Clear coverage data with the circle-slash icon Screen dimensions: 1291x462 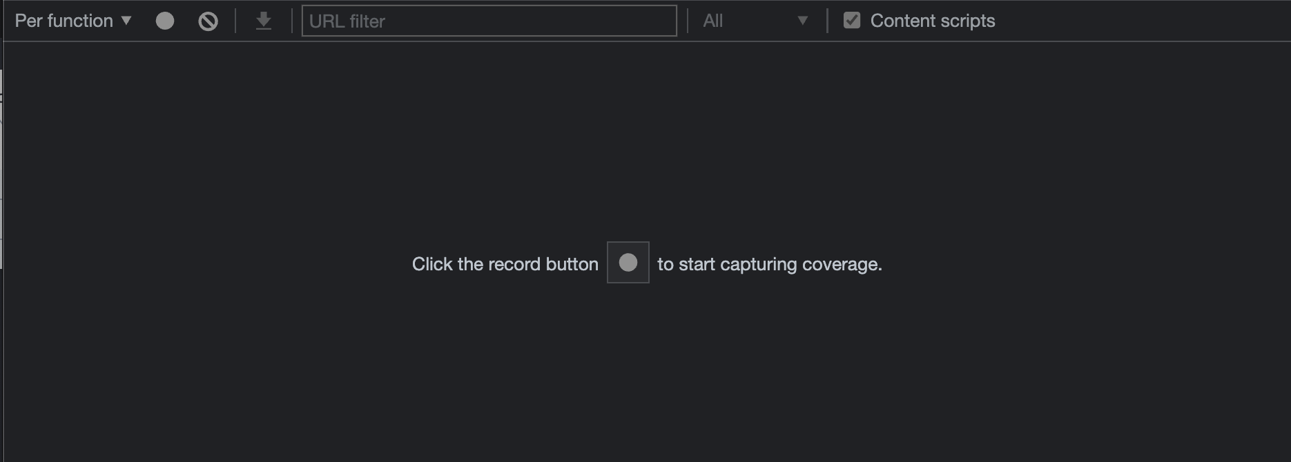pyautogui.click(x=208, y=21)
